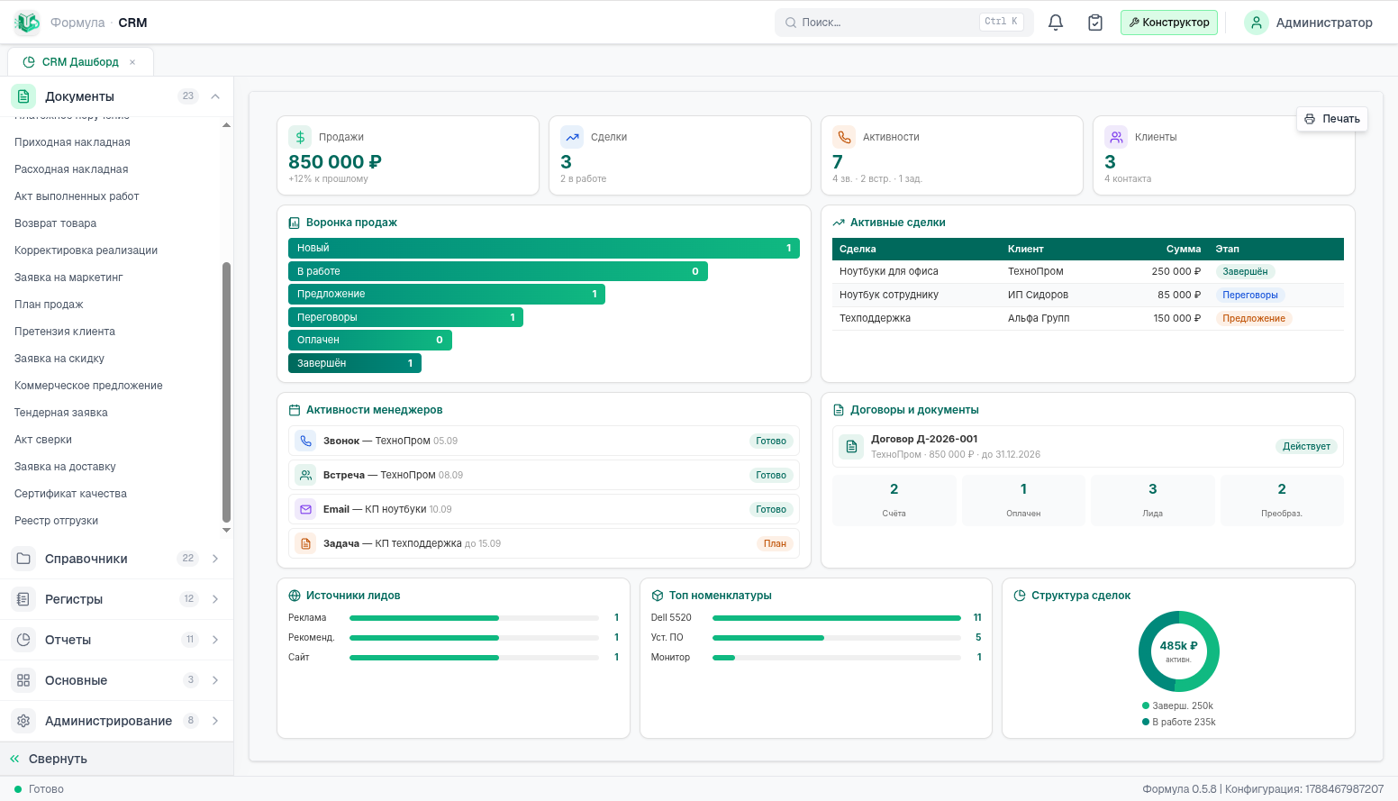Click the Сделки trend icon
1398x801 pixels.
[x=572, y=137]
